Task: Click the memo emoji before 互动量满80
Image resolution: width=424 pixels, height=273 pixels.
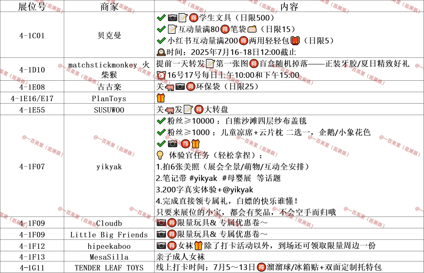Action: [172, 29]
